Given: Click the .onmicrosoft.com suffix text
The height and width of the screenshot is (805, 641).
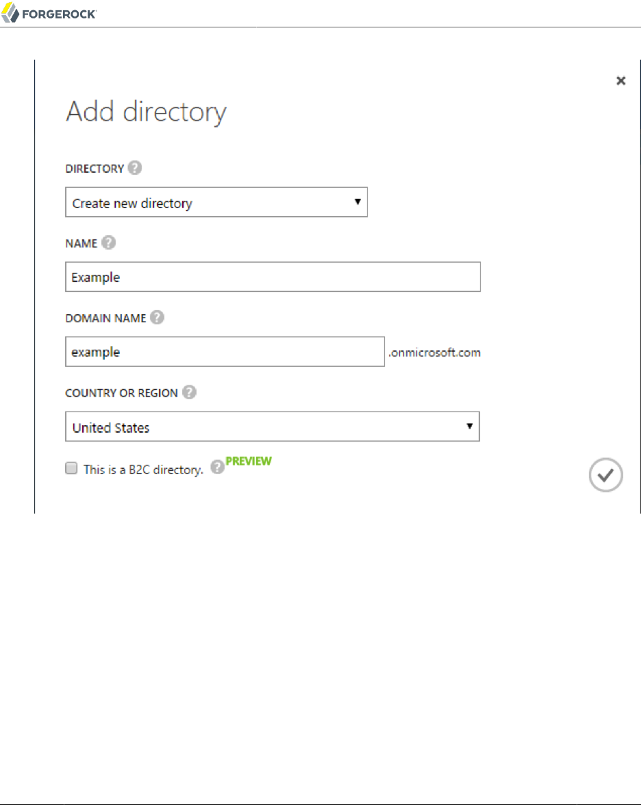Looking at the screenshot, I should pyautogui.click(x=434, y=353).
